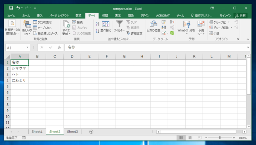Sort descending with the Z-A icon
Screen dimensions: 256x145
click(98, 31)
